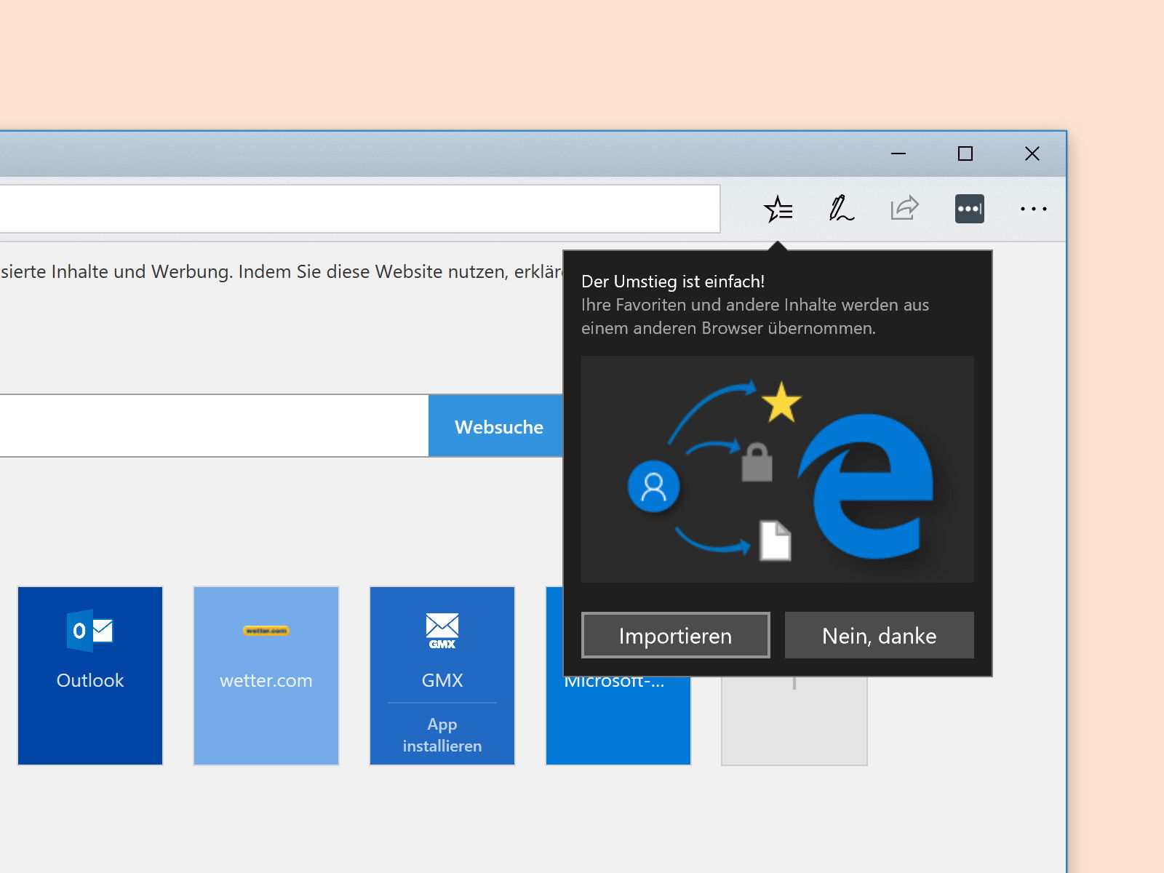Click the 'Der Umstieg ist einfach!' heading
Screen dimensions: 1164x873
coord(673,282)
